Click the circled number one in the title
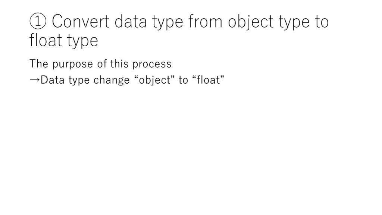The image size is (382, 215). click(37, 22)
